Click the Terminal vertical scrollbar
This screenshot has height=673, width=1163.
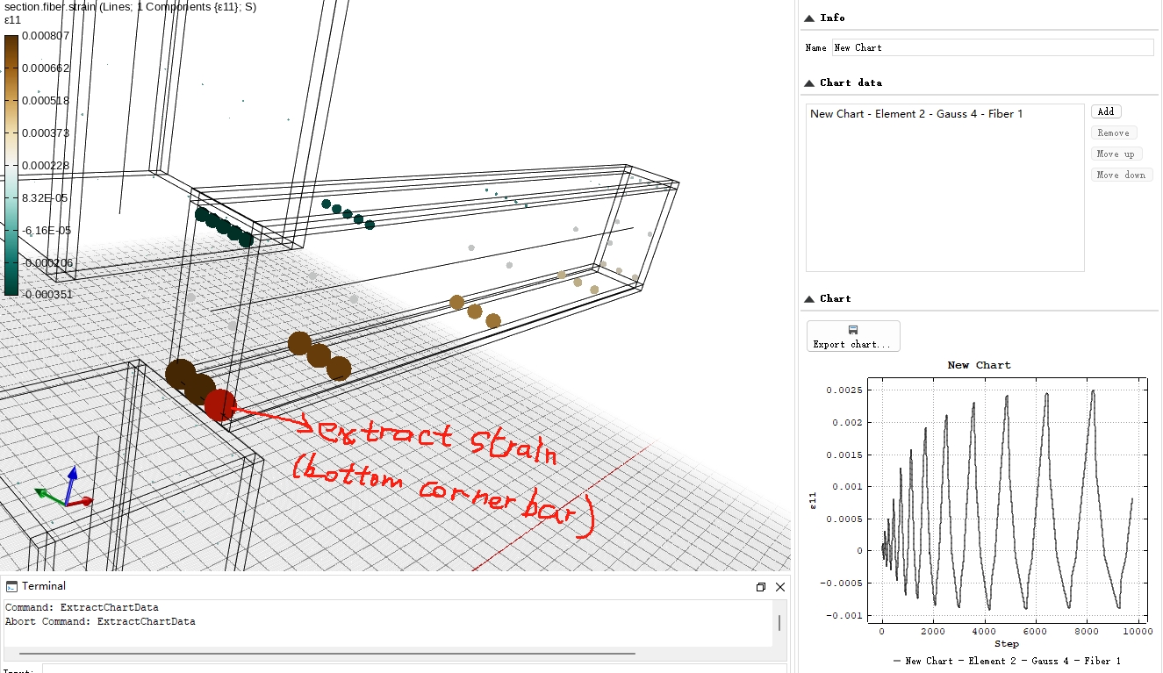[778, 624]
